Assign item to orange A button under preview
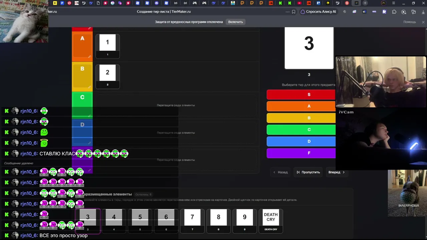 [x=301, y=106]
